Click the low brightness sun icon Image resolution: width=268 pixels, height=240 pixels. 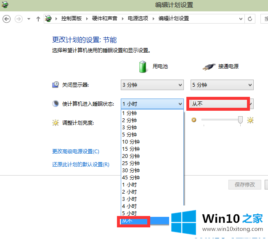[x=194, y=120]
